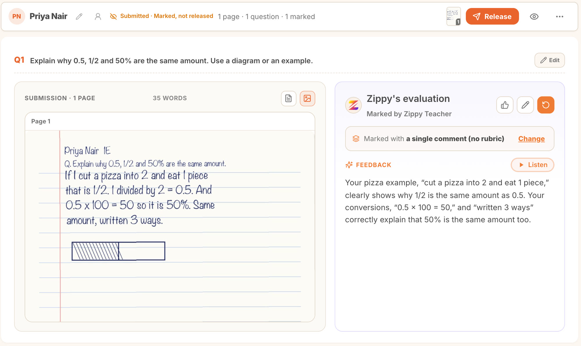Image resolution: width=581 pixels, height=346 pixels.
Task: Open the page thumbnail preview at top
Action: [x=453, y=16]
